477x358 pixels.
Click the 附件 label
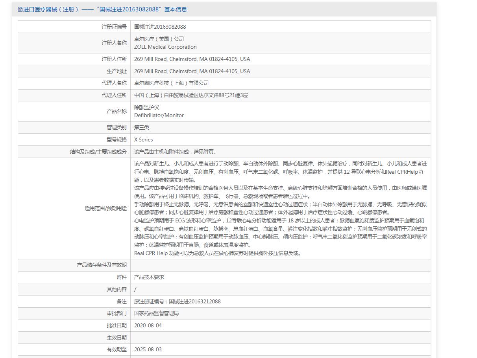click(x=122, y=277)
